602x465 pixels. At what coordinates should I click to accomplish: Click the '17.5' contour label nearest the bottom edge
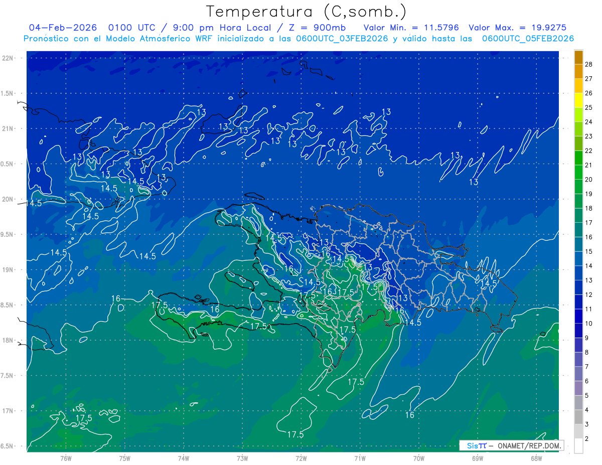point(295,434)
